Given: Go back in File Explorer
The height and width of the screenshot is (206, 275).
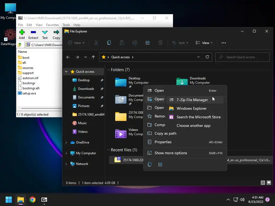Looking at the screenshot, I should click(x=68, y=57).
